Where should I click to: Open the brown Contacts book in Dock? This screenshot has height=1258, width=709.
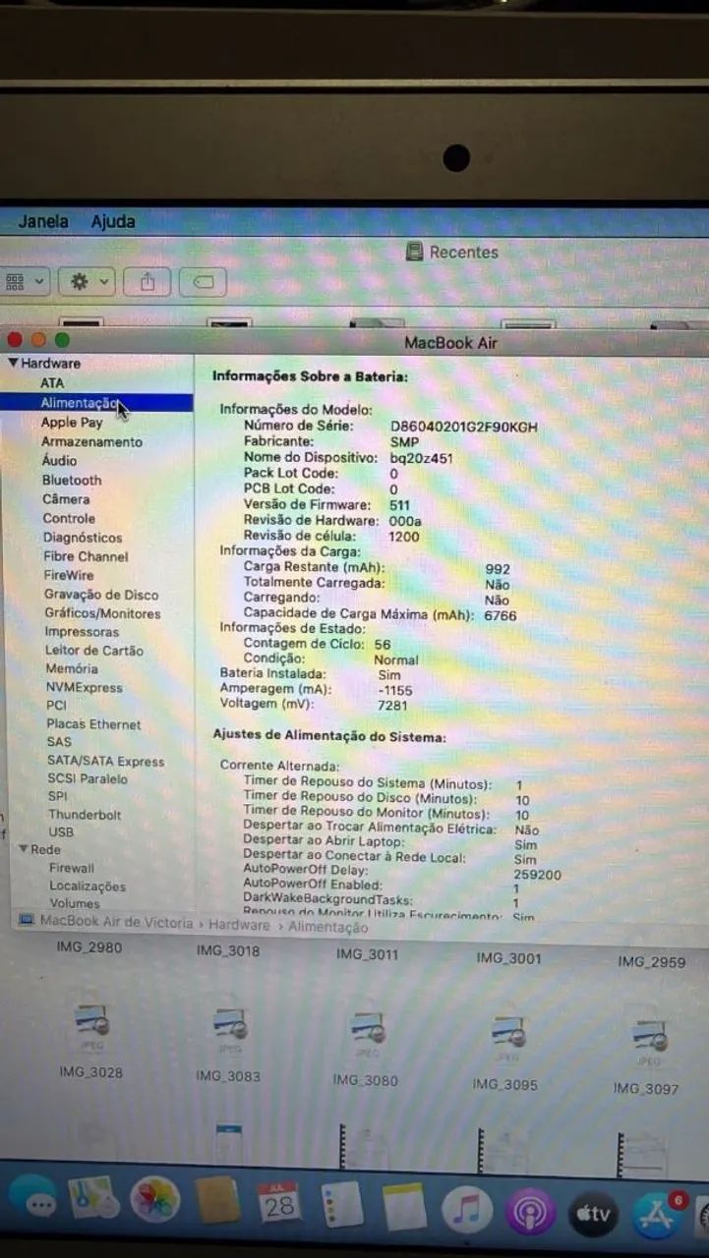218,1200
